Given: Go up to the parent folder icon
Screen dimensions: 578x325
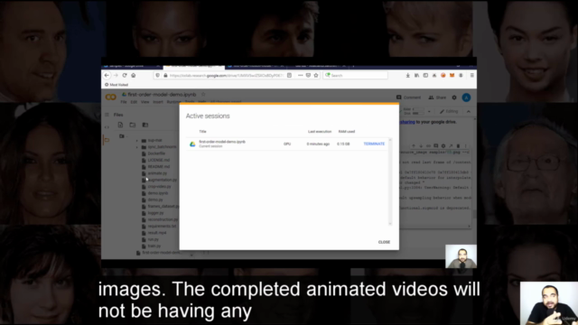Looking at the screenshot, I should [x=122, y=136].
